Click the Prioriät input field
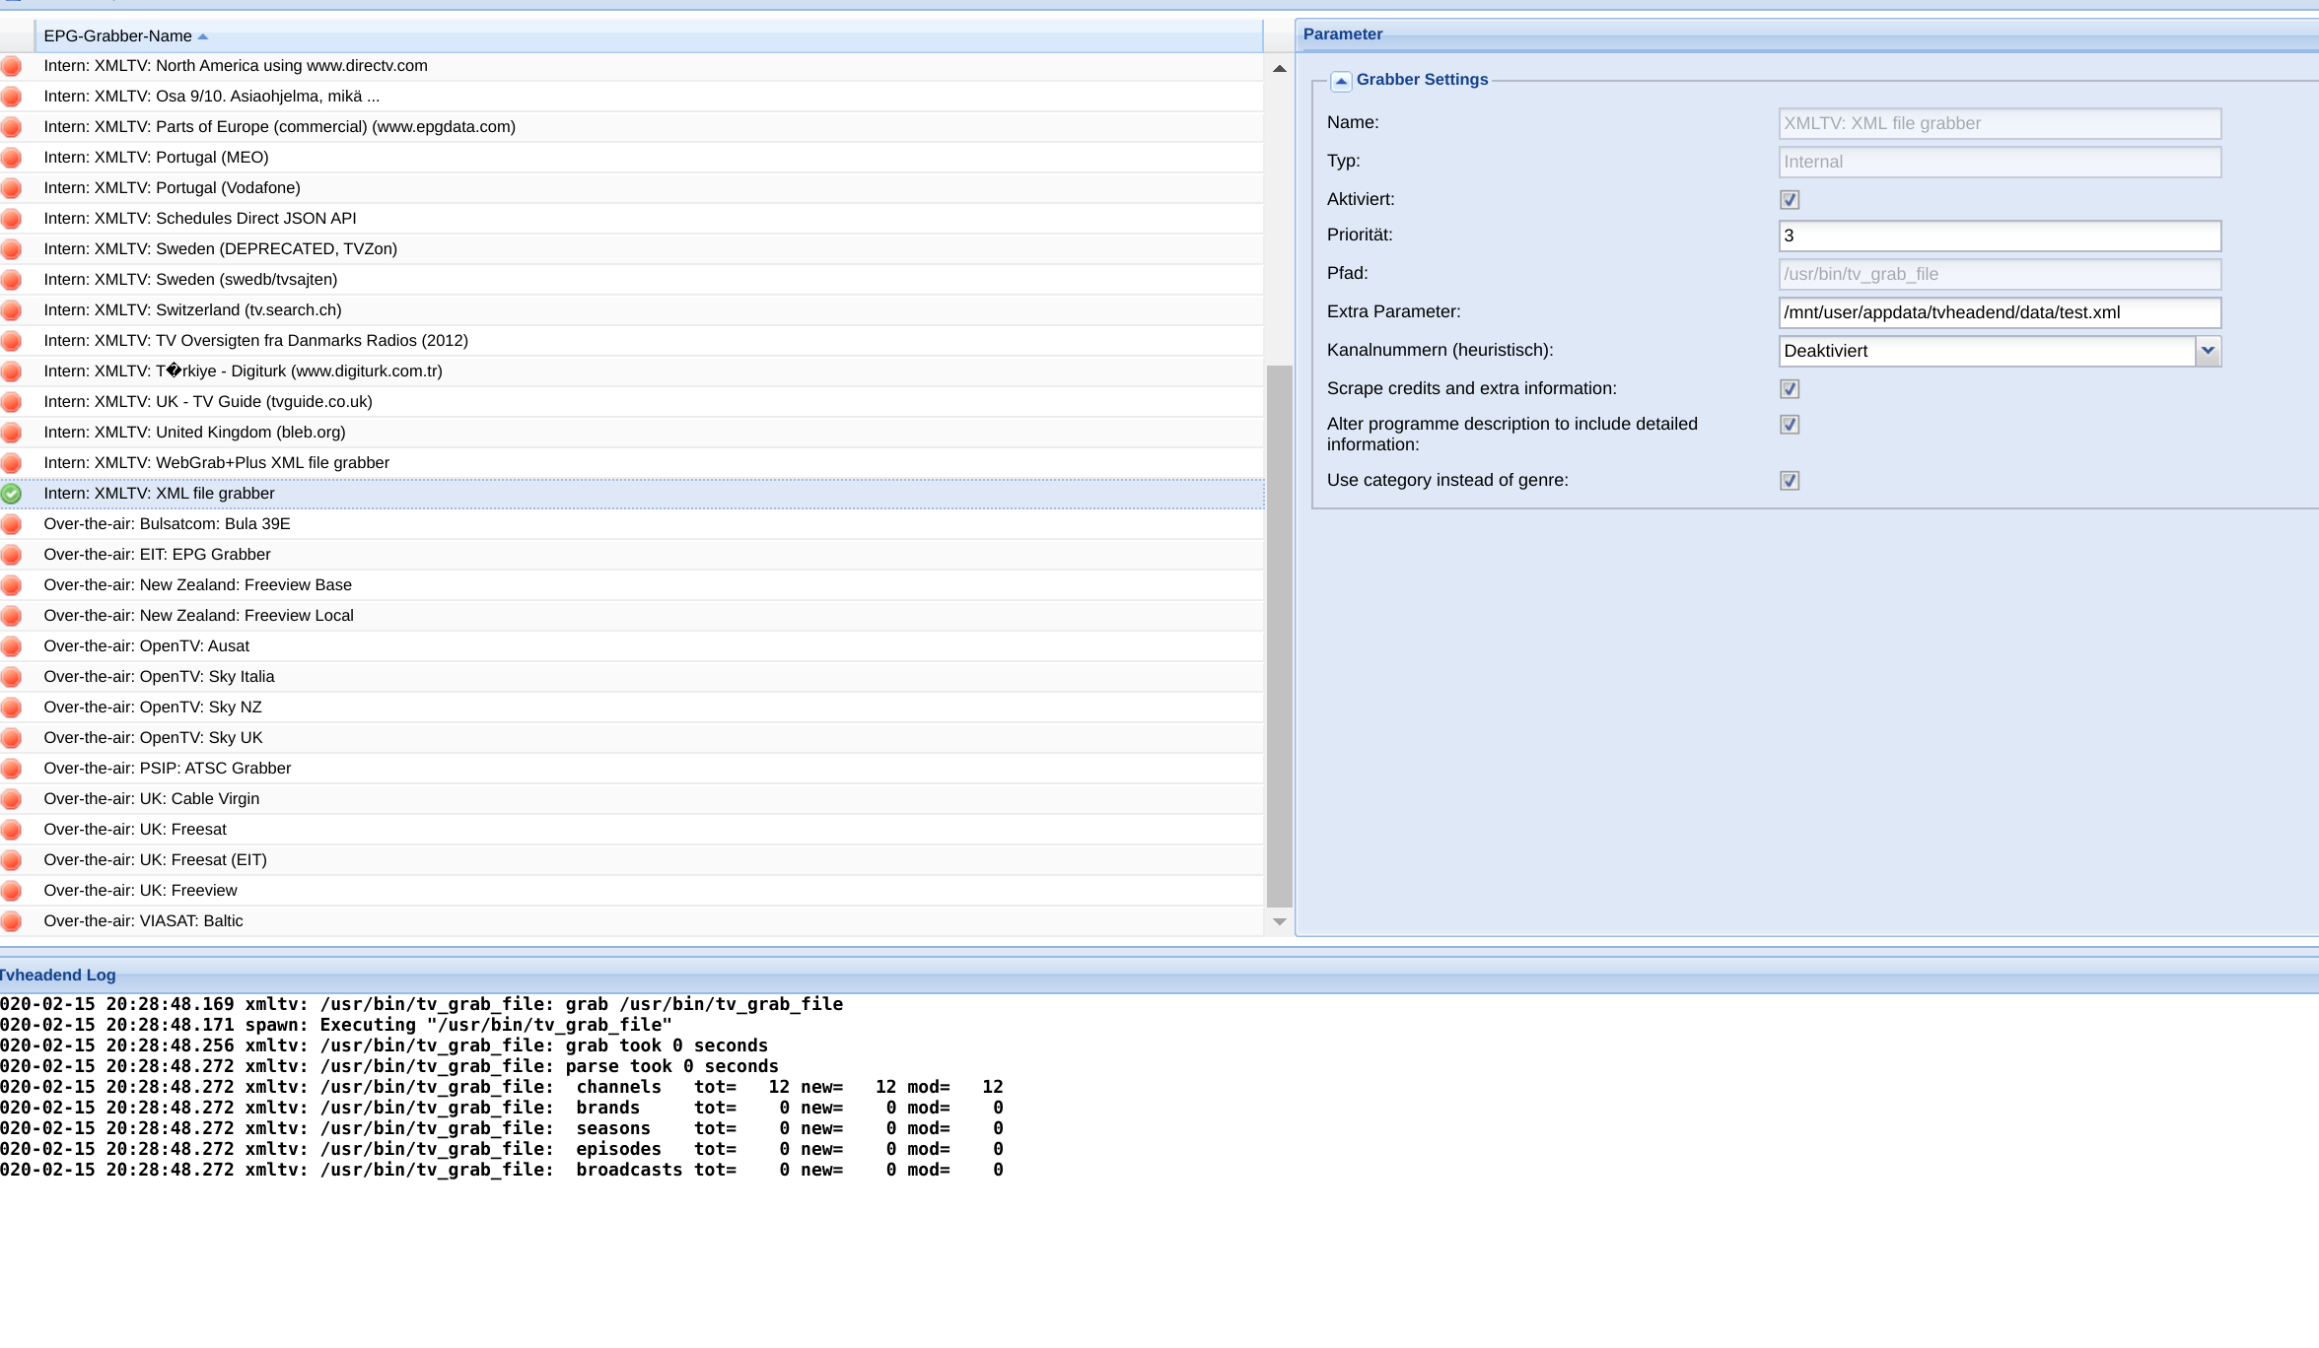The width and height of the screenshot is (2319, 1348). pos(2000,236)
